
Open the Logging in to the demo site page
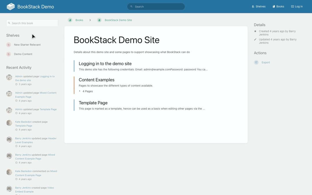click(x=105, y=64)
